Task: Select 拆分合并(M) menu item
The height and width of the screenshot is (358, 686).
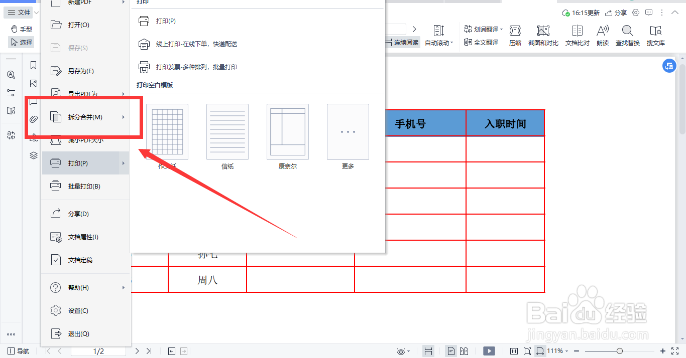Action: click(x=85, y=117)
